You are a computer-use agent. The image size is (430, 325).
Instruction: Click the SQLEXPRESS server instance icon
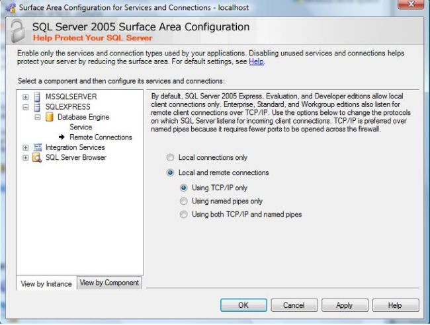(37, 107)
